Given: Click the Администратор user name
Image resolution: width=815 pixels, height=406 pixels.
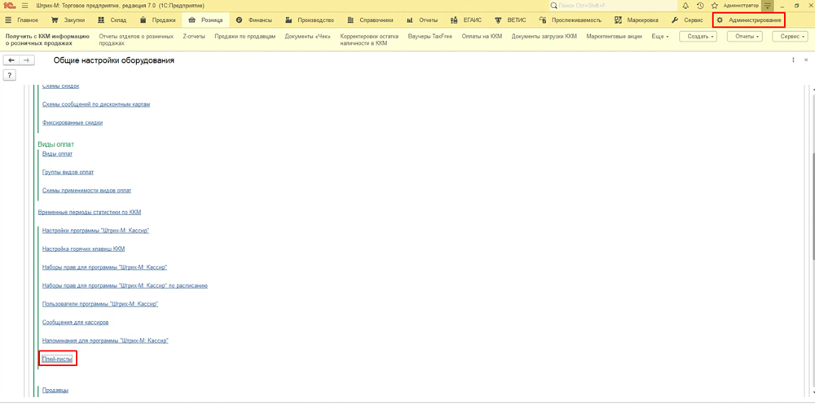Looking at the screenshot, I should (x=741, y=5).
